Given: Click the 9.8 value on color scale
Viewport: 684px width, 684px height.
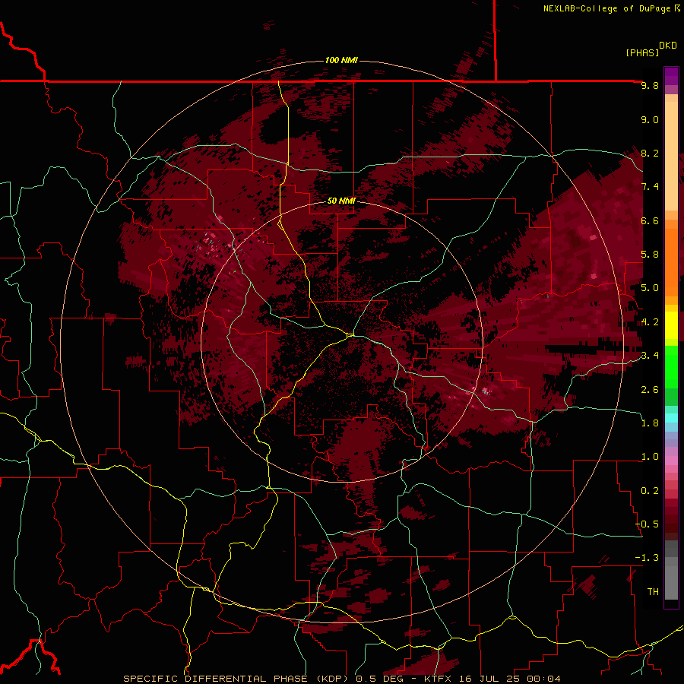Looking at the screenshot, I should click(x=650, y=86).
